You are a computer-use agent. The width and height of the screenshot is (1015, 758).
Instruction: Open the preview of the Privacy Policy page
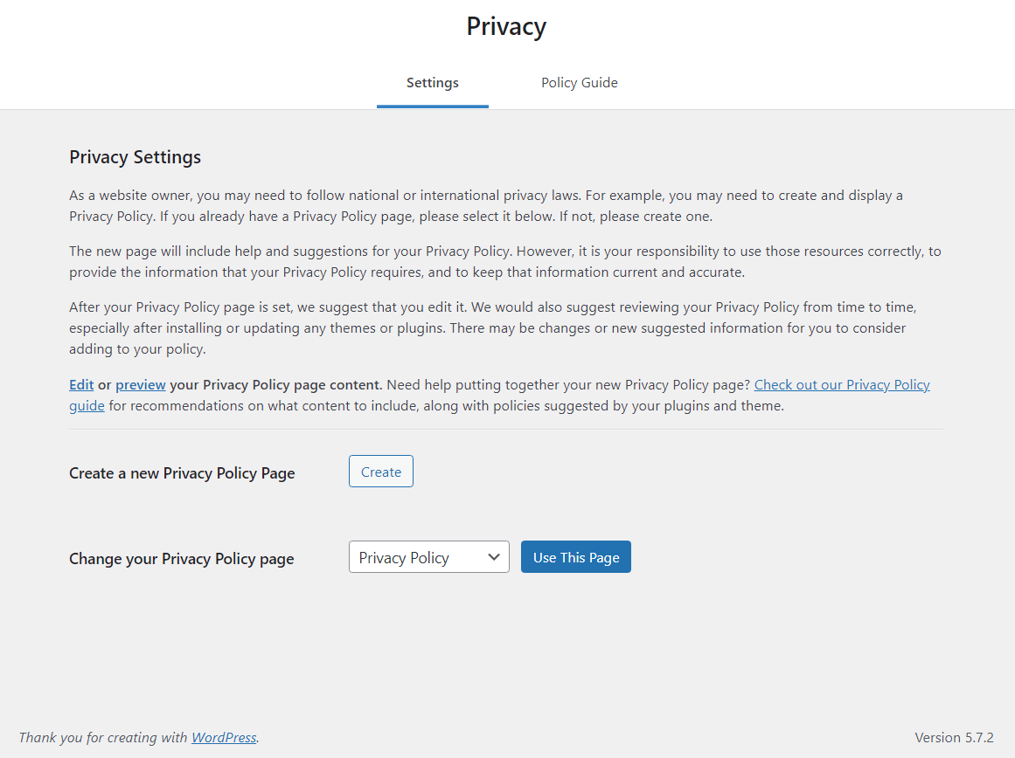pyautogui.click(x=140, y=384)
